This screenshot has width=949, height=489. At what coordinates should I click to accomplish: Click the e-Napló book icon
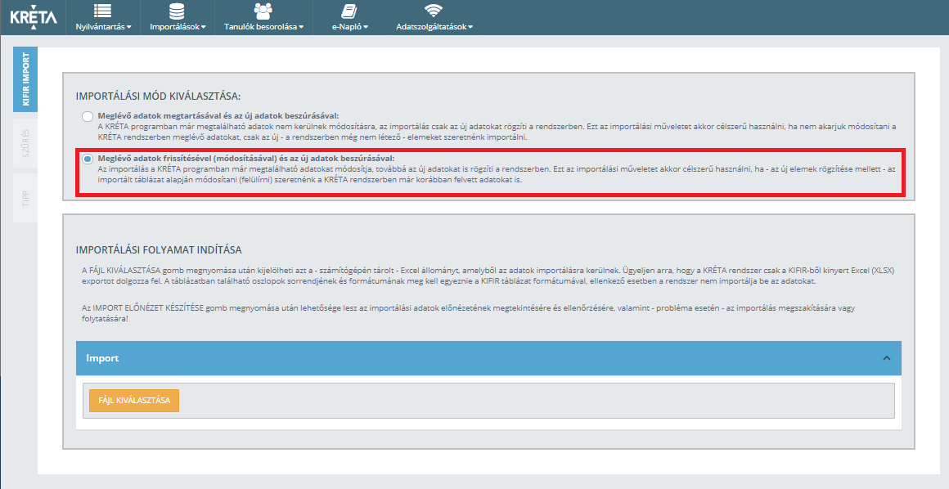349,11
